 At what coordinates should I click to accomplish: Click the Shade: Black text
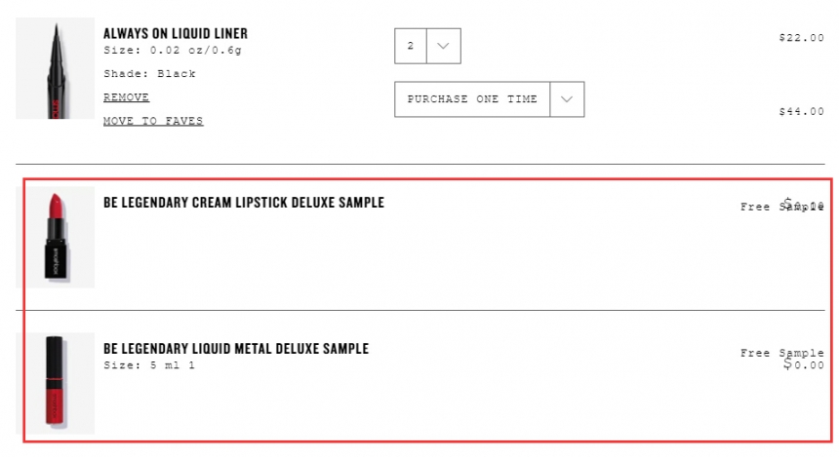click(x=150, y=74)
